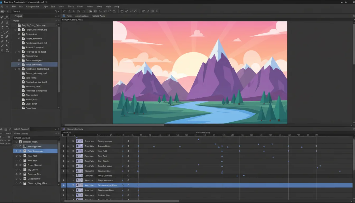Image resolution: width=355 pixels, height=203 pixels.
Task: Click the composition icon beside Render tab
Action: point(64,16)
